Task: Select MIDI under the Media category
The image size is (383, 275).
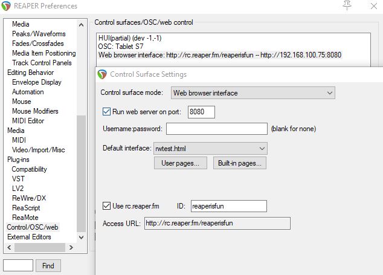Action: tap(19, 140)
